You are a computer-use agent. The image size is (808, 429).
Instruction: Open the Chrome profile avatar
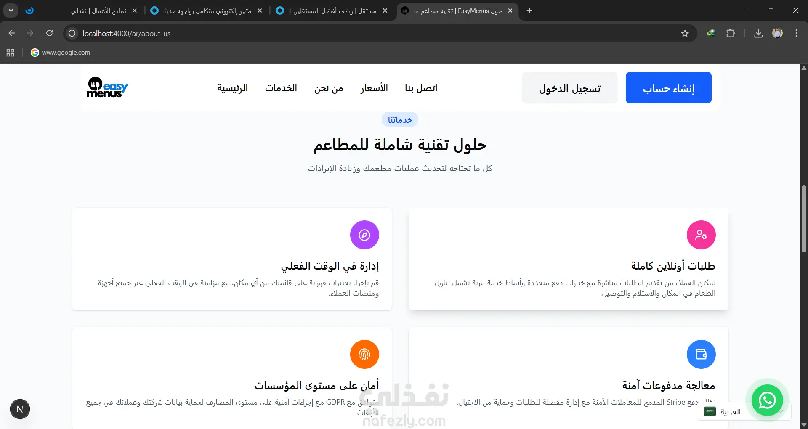click(777, 33)
